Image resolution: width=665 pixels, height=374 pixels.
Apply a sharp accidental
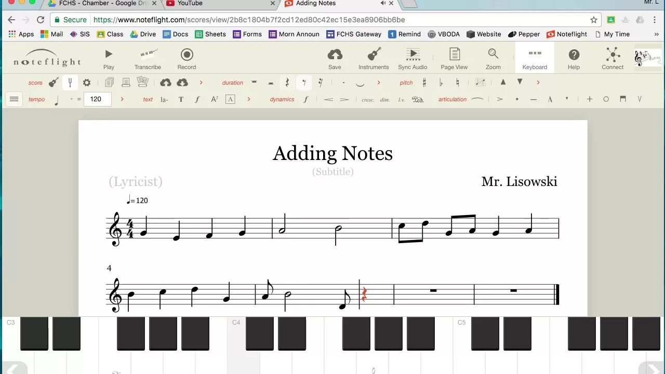(424, 83)
